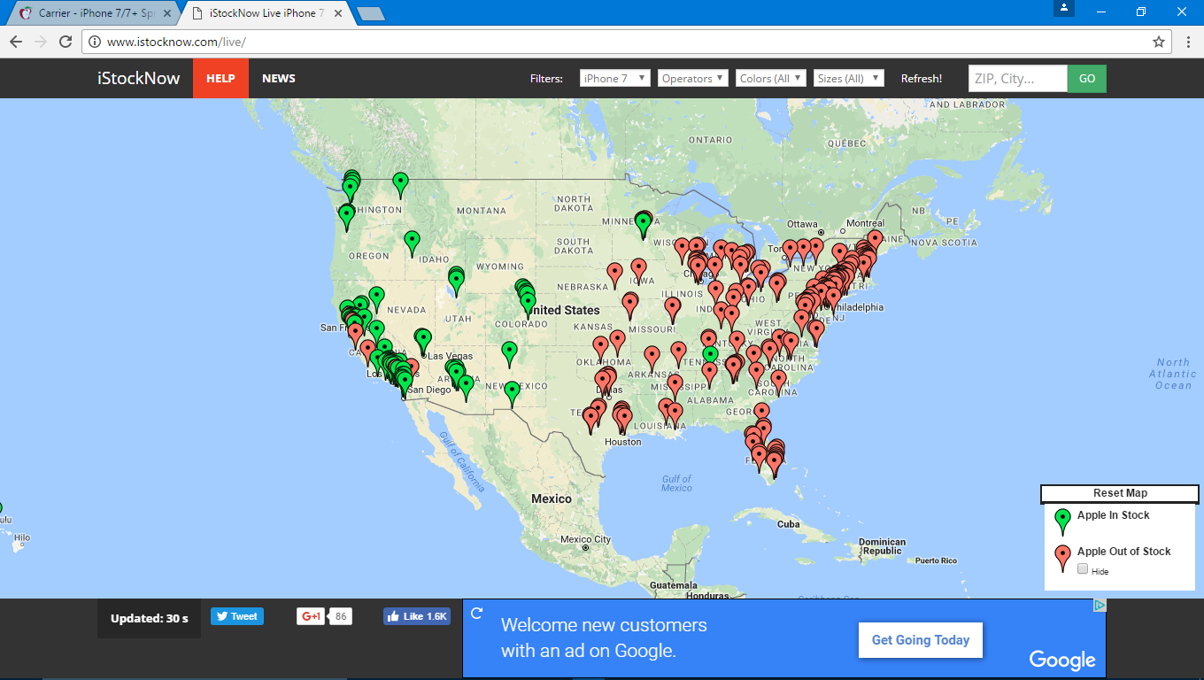Select the iStockNow Live iPhone tab
Viewport: 1204px width, 680px height.
pos(266,13)
